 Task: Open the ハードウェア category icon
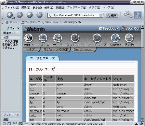pyautogui.click(x=97, y=38)
